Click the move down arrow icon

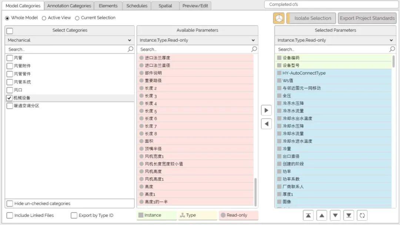[x=335, y=215]
